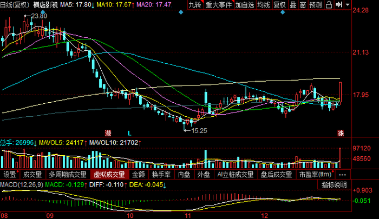Select the 九转 indicator button
The height and width of the screenshot is (219, 379).
click(195, 4)
